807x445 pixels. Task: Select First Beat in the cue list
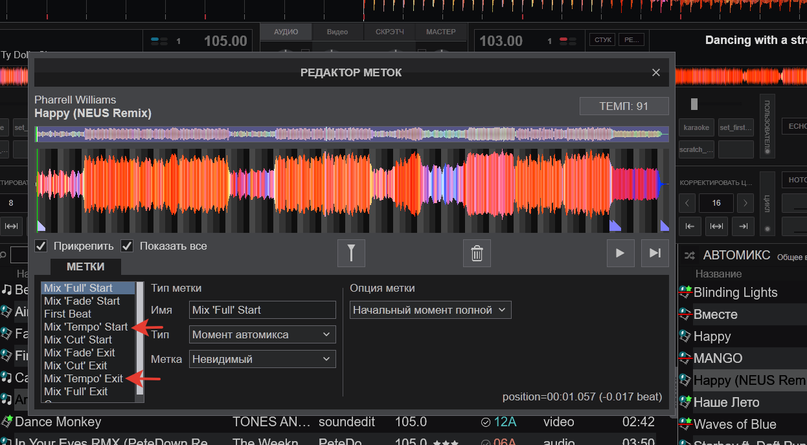(x=88, y=314)
